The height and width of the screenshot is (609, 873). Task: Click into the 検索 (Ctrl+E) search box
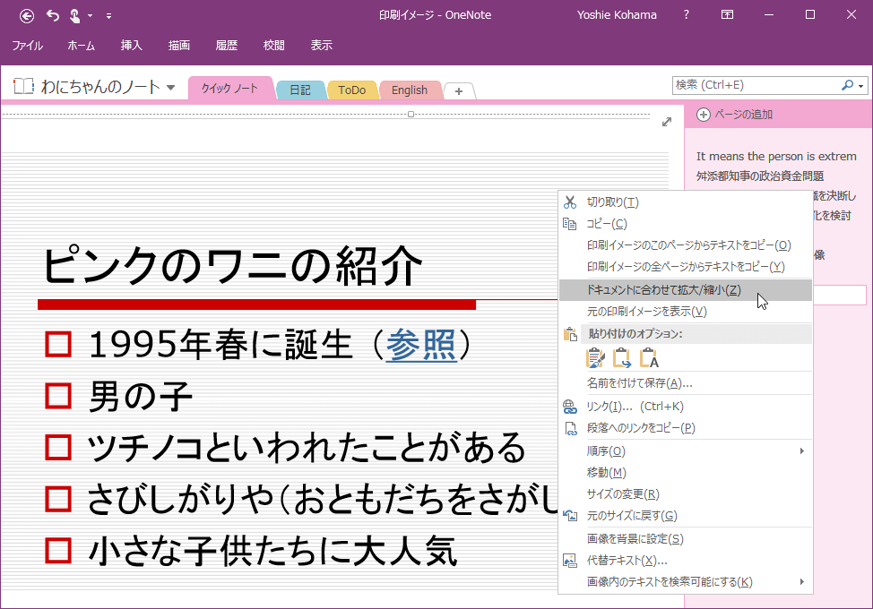click(x=755, y=85)
